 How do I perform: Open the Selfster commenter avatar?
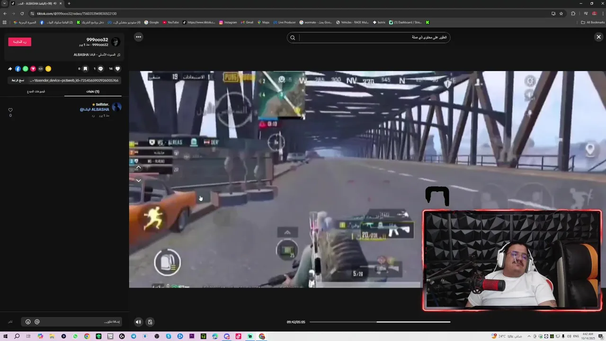tap(116, 107)
